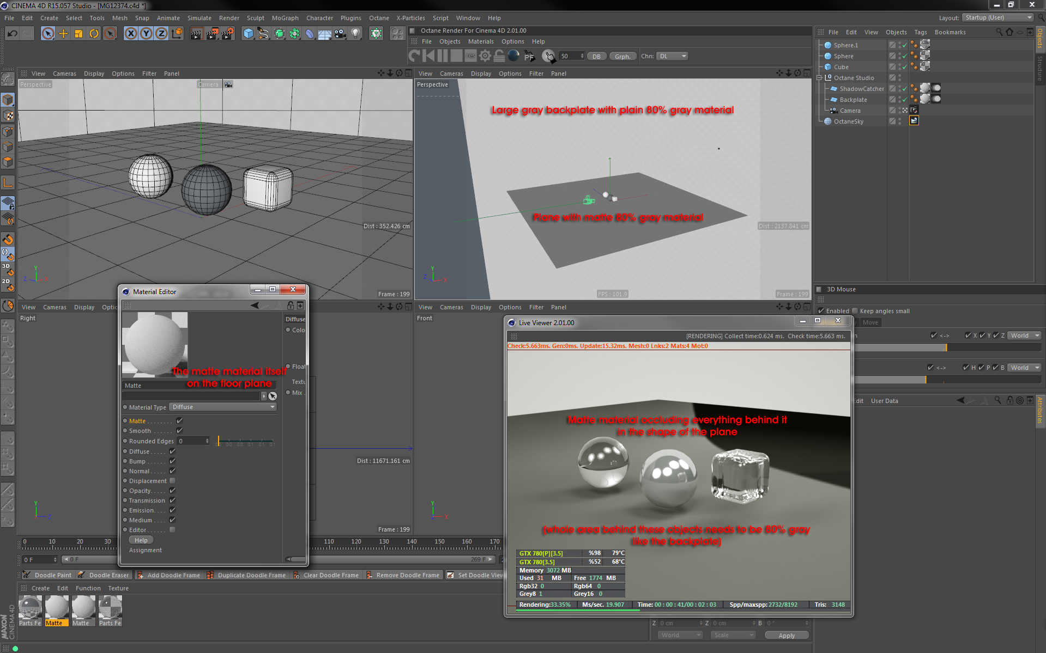Click the blue Cube primitive icon

(249, 34)
